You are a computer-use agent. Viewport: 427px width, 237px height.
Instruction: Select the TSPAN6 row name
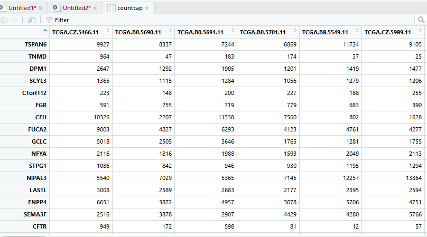(35, 45)
